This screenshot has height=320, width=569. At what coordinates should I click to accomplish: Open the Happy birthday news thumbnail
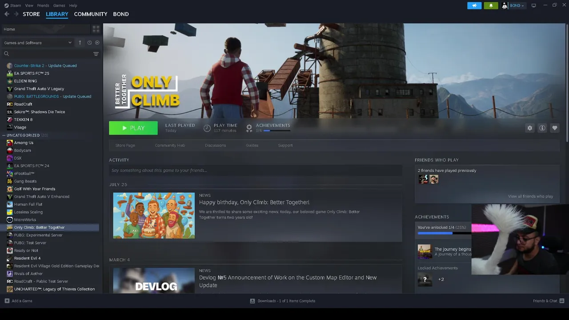coord(154,216)
